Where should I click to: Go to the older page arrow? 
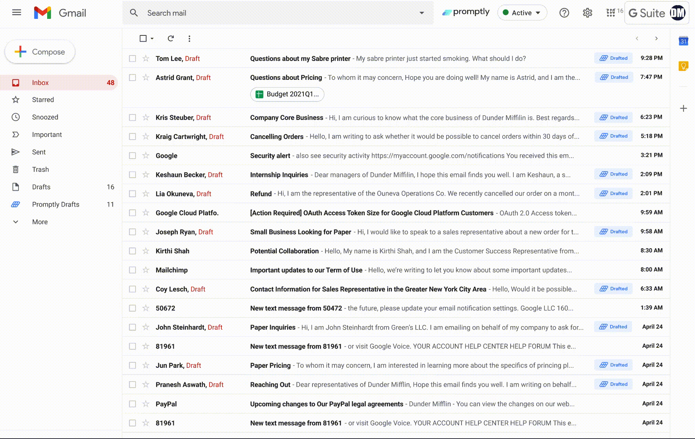[656, 39]
